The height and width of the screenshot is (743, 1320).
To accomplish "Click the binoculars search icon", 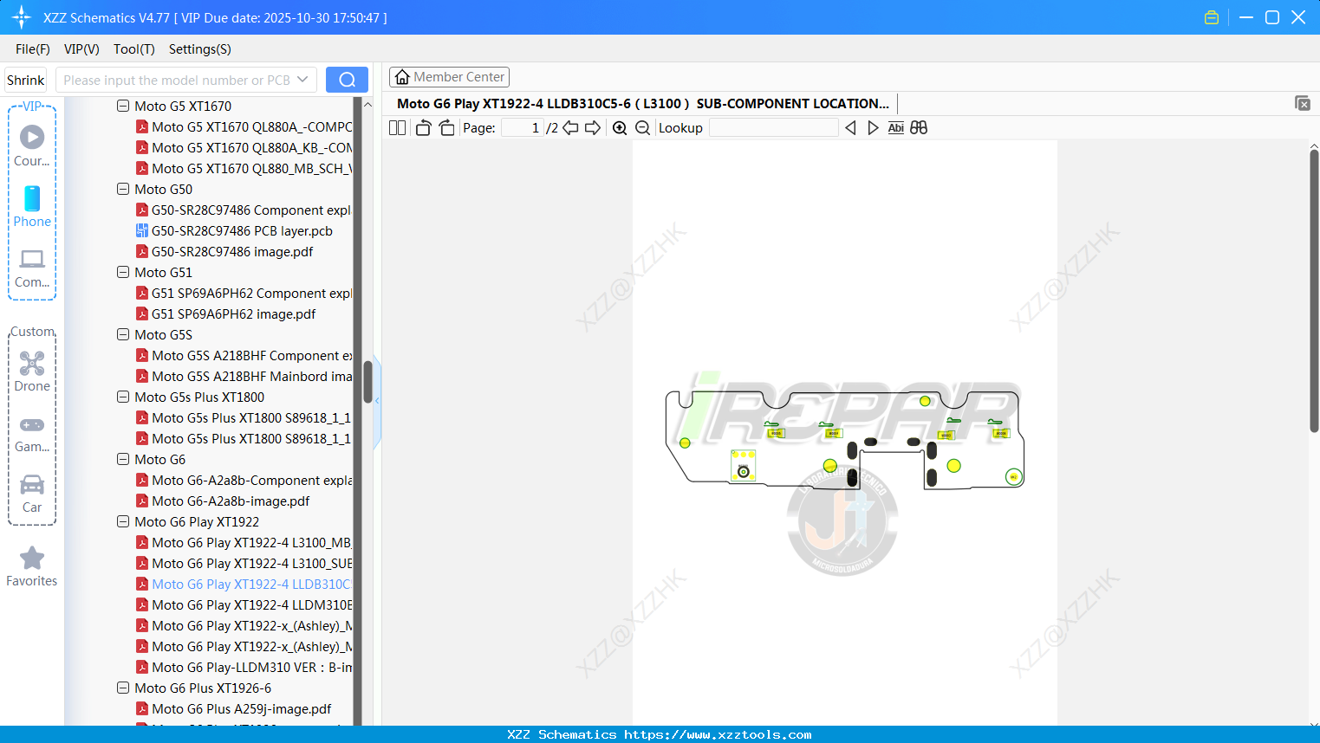I will click(919, 128).
